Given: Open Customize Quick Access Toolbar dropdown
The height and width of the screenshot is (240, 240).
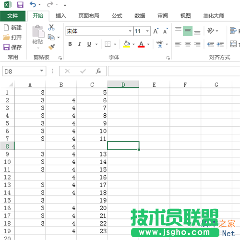Looking at the screenshot, I should point(65,5).
